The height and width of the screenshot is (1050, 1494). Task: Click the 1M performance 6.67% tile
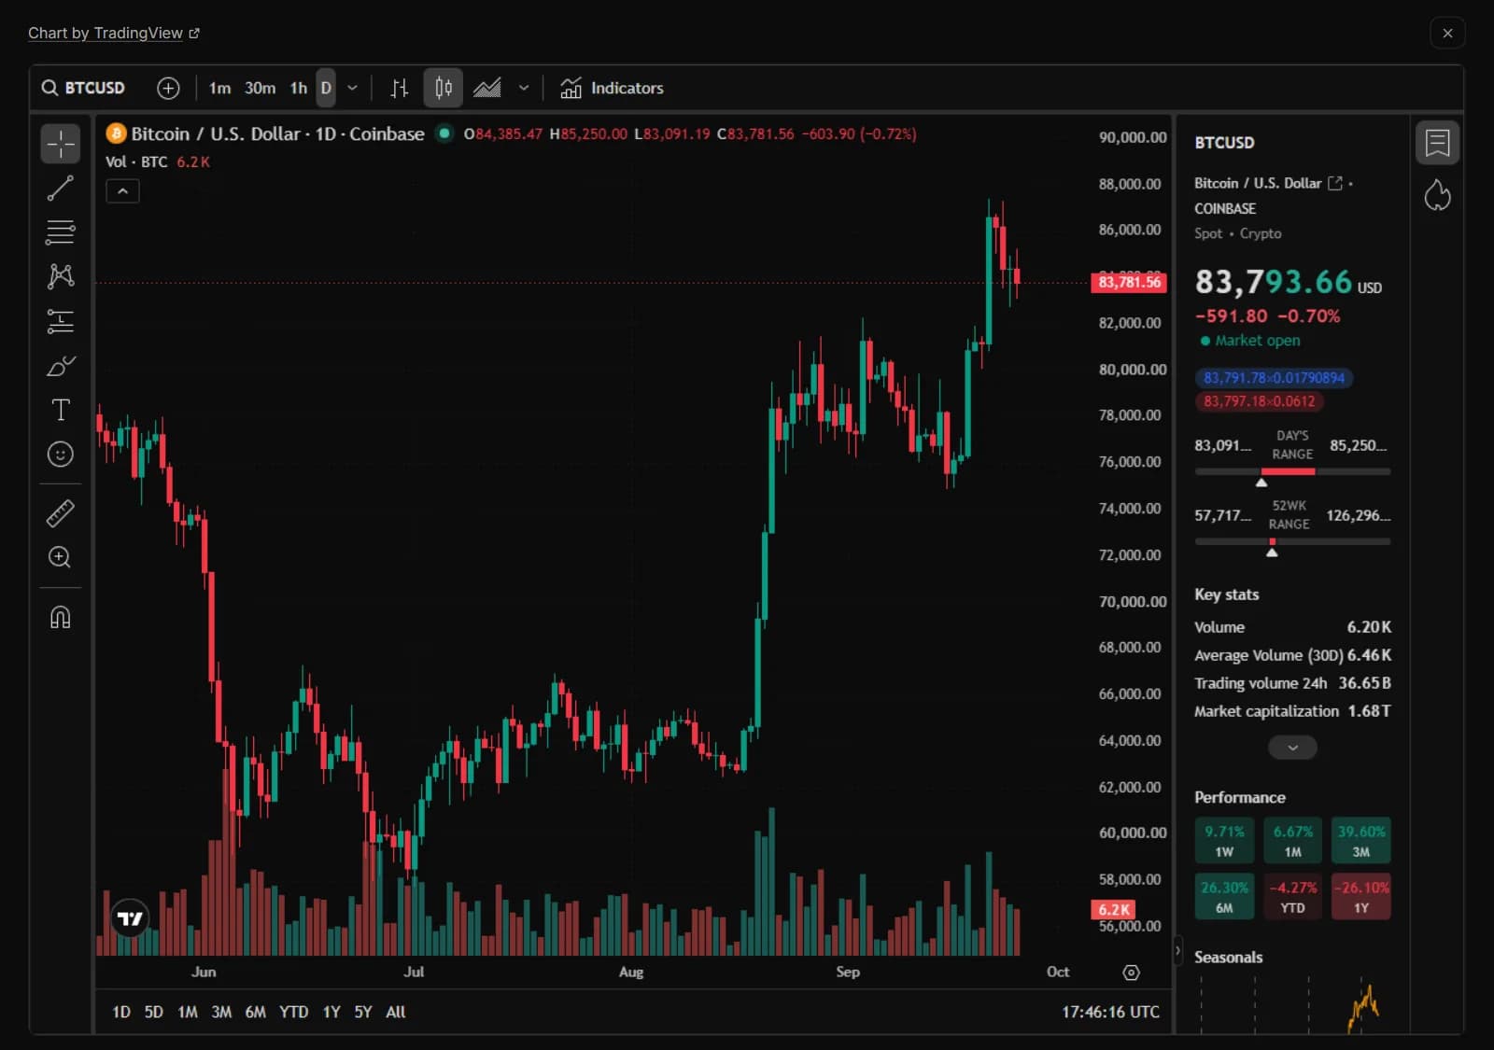pyautogui.click(x=1292, y=841)
